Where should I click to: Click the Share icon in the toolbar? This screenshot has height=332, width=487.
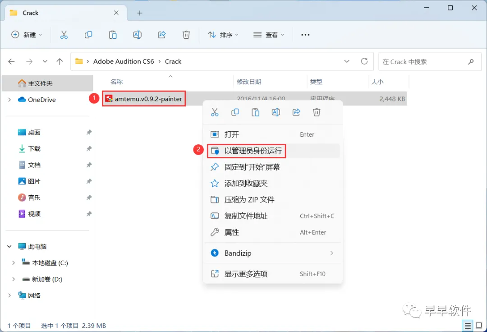[x=162, y=35]
